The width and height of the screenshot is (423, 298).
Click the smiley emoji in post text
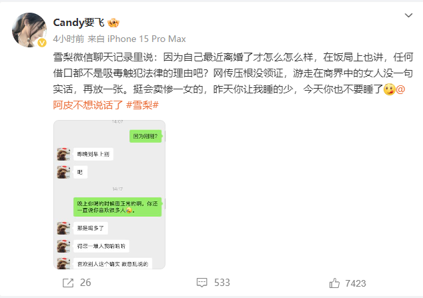tap(389, 89)
